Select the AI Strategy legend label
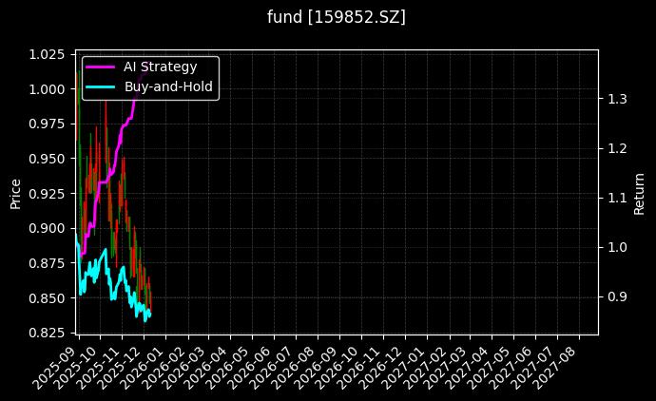This screenshot has height=401, width=656. (160, 67)
